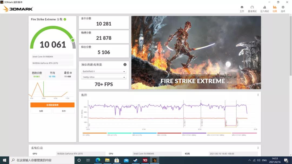
Task: Click the load result button
Action: pos(41,111)
